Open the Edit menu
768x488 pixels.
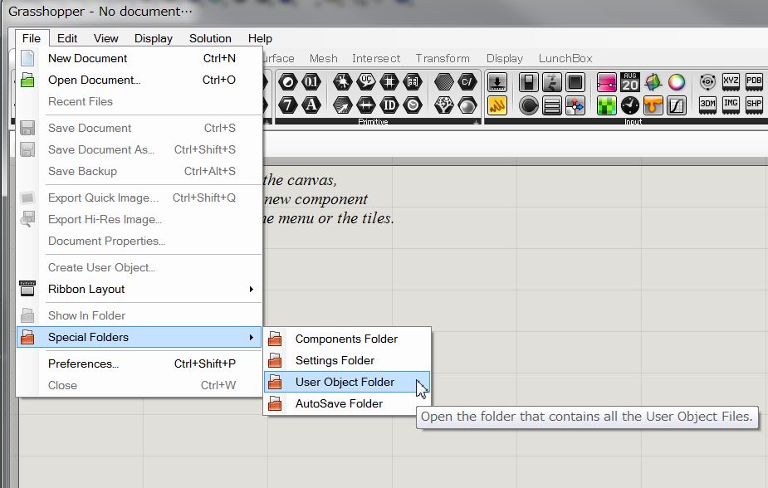(x=67, y=38)
